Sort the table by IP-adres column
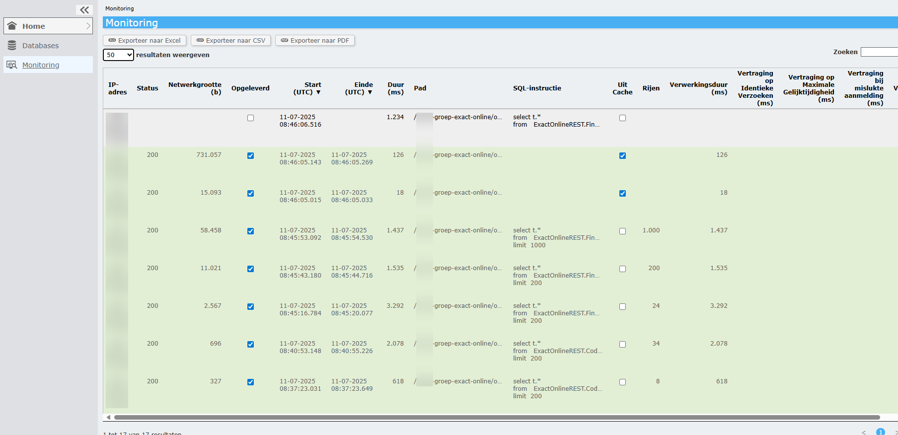 pyautogui.click(x=118, y=88)
